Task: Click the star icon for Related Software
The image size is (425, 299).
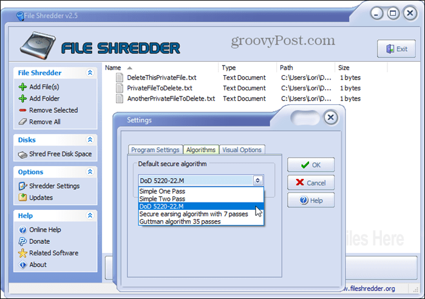Action: (23, 253)
